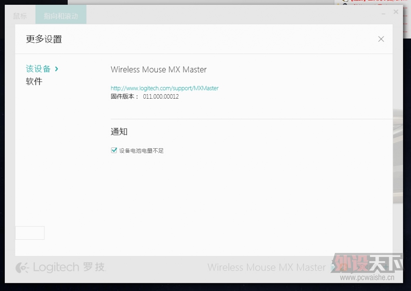Click the Logitech logo icon at bottom
This screenshot has width=411, height=291.
[22, 268]
